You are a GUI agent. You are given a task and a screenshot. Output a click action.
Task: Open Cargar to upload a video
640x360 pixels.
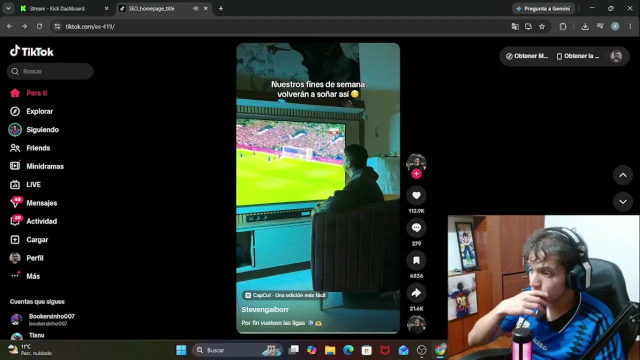click(x=29, y=240)
